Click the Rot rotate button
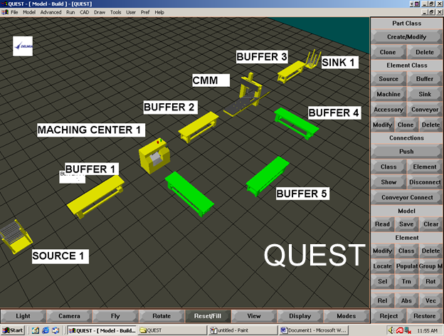This screenshot has width=444, height=336. [x=430, y=281]
